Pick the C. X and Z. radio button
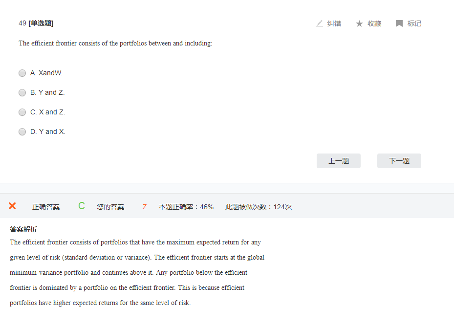Image resolution: width=454 pixels, height=329 pixels. (x=22, y=112)
